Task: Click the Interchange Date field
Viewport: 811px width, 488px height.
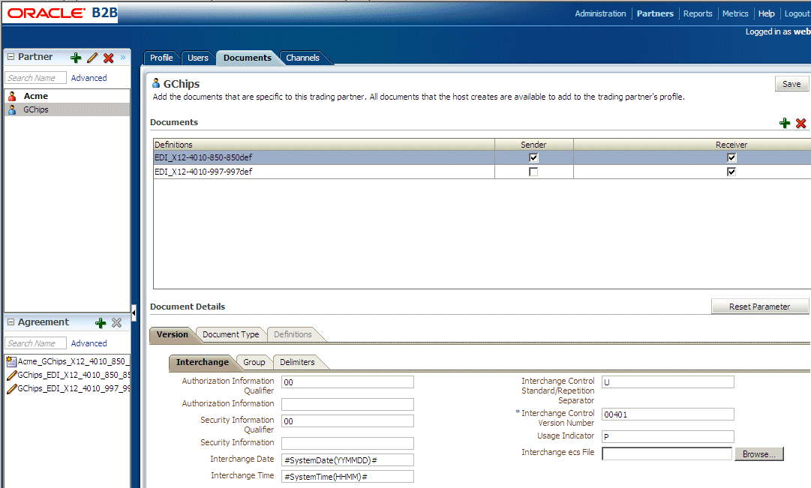Action: [347, 460]
